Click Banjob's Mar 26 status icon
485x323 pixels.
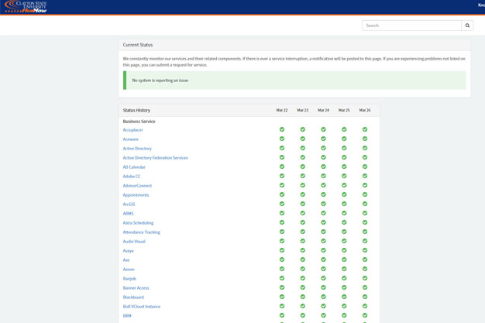(x=365, y=278)
